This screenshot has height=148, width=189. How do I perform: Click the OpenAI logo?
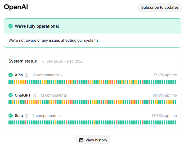pyautogui.click(x=16, y=7)
